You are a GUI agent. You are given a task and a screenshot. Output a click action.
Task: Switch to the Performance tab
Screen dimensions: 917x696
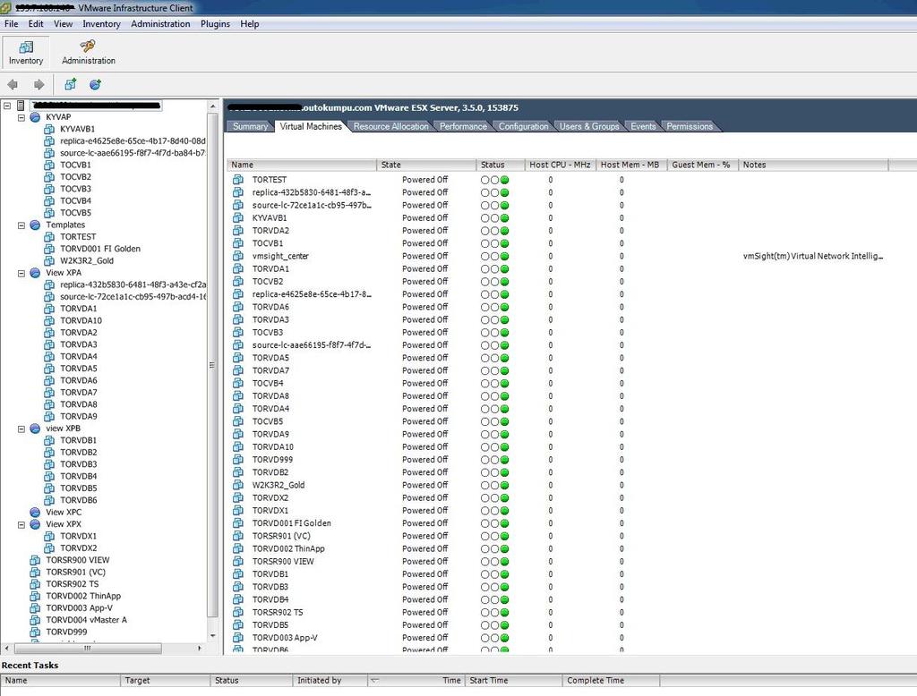coord(463,126)
